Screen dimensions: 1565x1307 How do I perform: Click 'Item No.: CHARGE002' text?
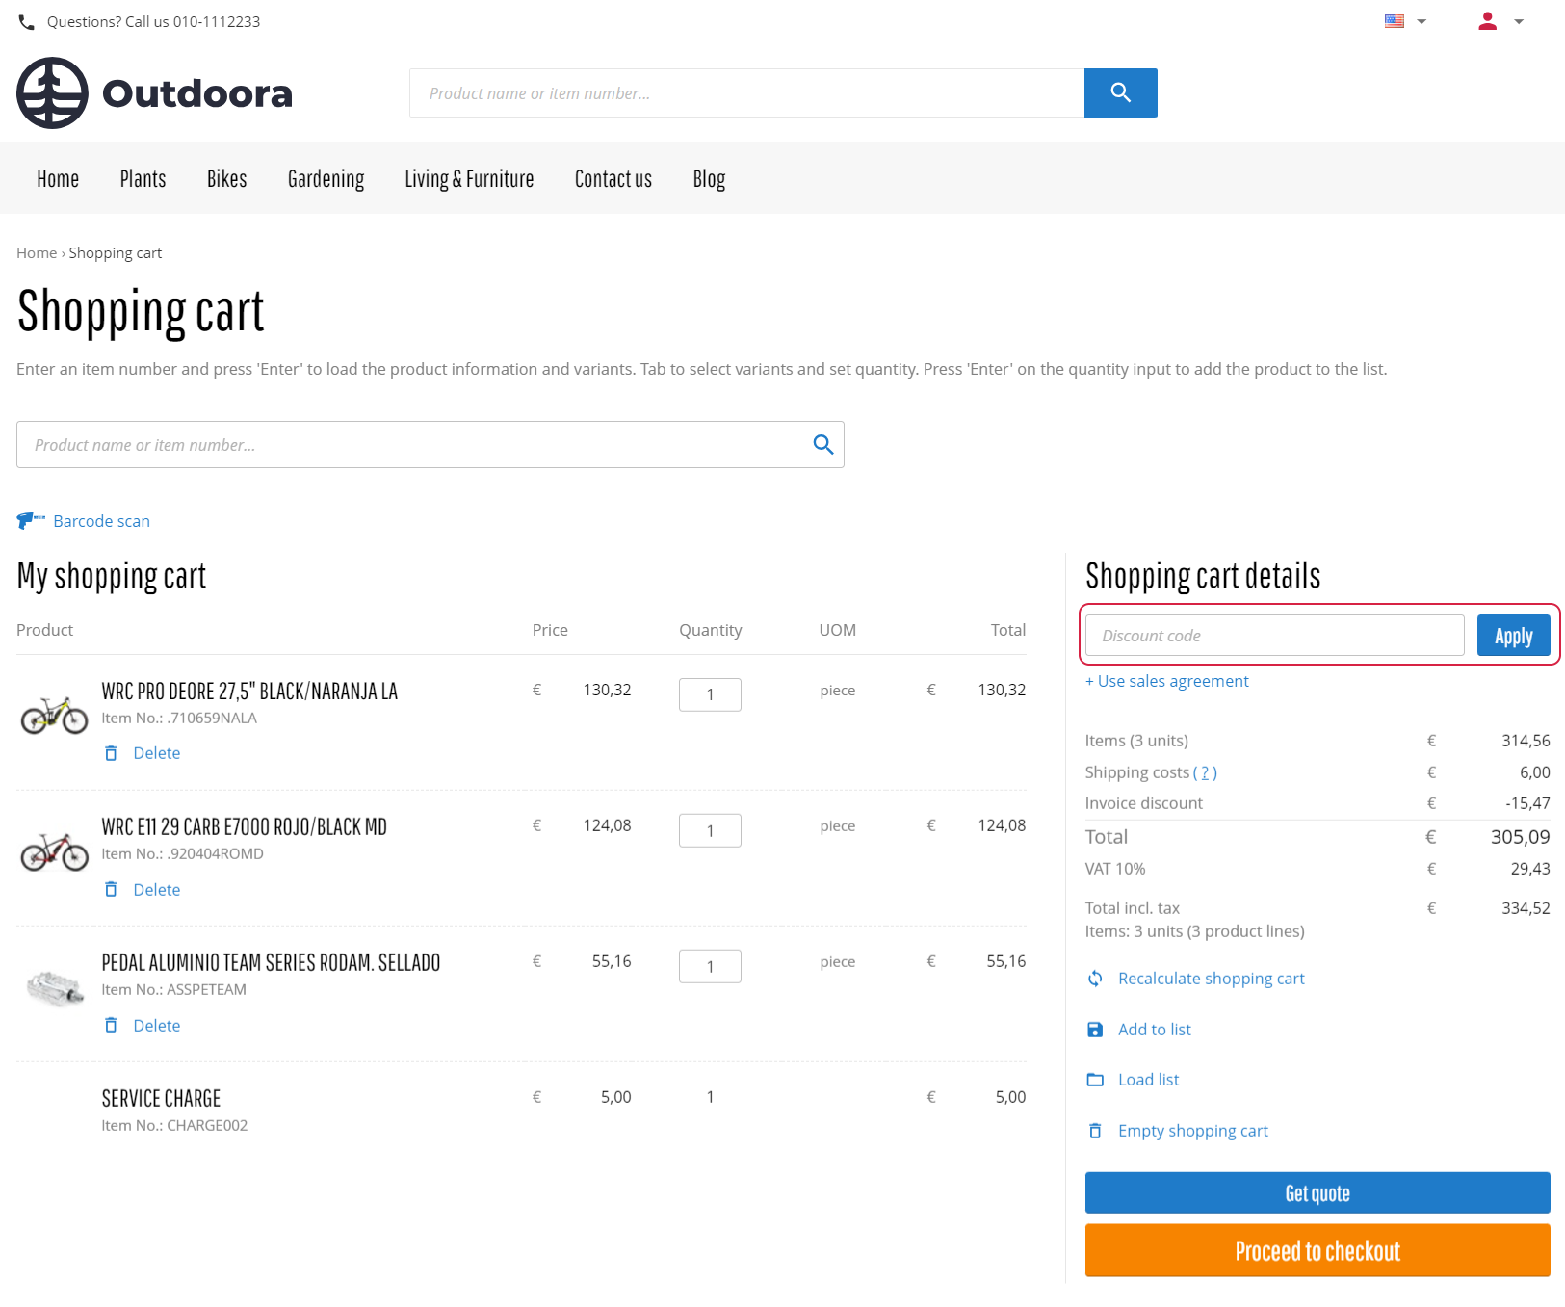coord(174,1125)
